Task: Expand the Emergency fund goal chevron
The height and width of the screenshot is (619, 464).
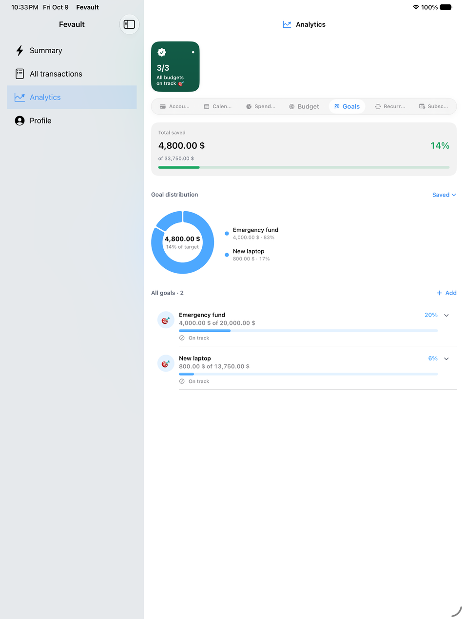Action: pos(446,315)
